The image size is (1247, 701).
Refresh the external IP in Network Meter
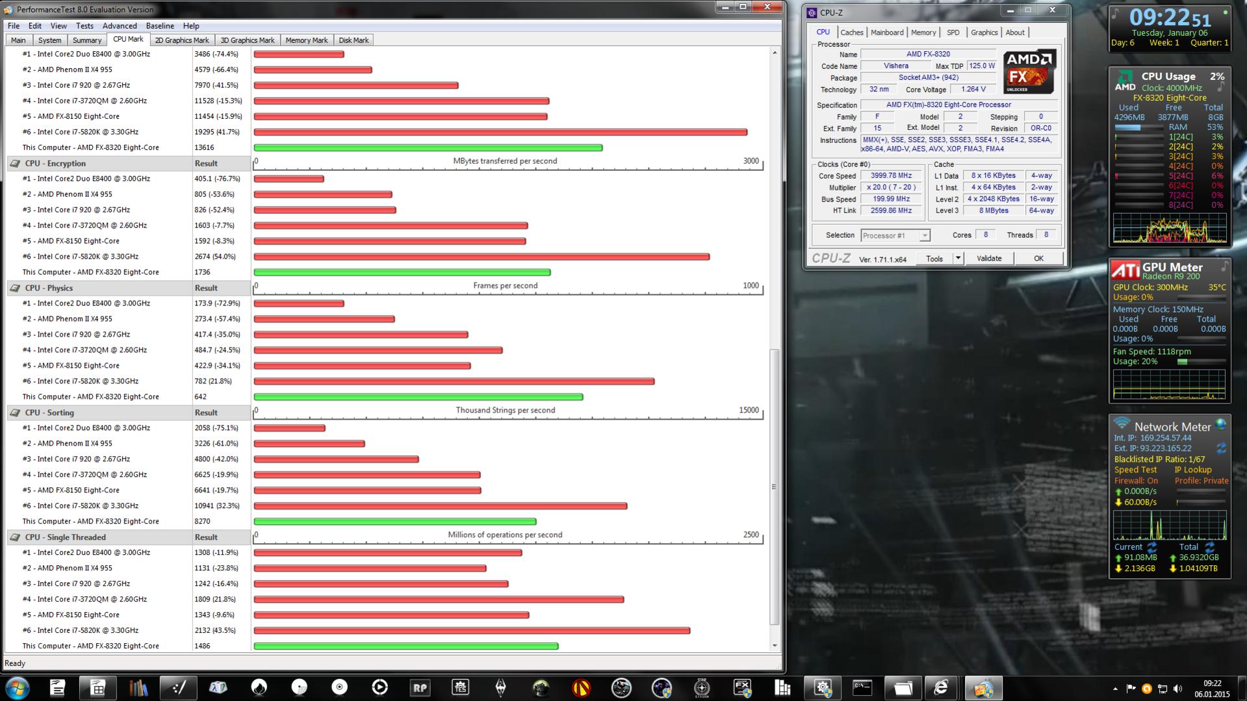1221,448
